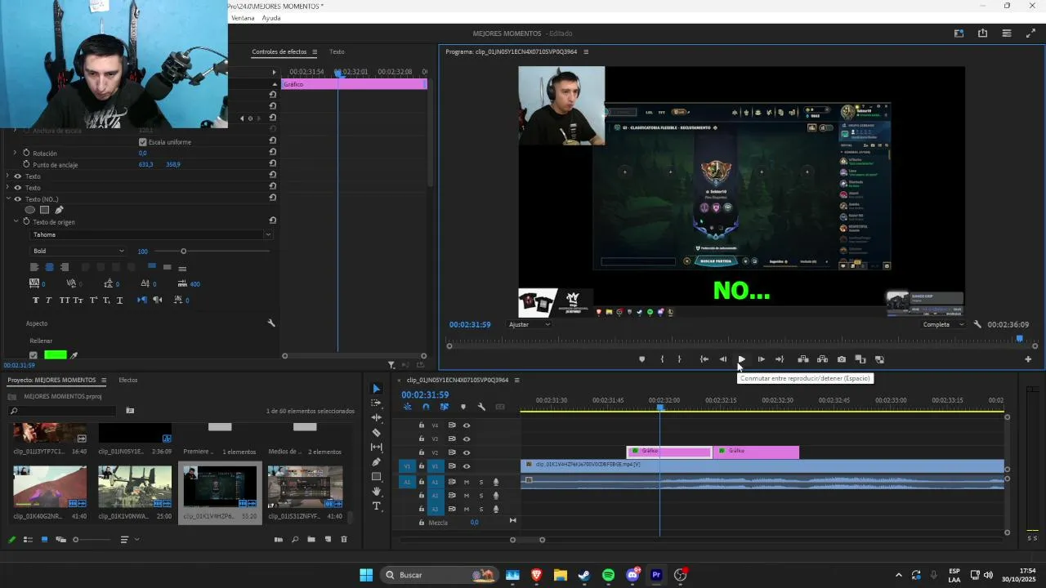Image resolution: width=1046 pixels, height=588 pixels.
Task: Select the clip_01K1V4HZP6 thumbnail in project bin
Action: click(x=220, y=488)
